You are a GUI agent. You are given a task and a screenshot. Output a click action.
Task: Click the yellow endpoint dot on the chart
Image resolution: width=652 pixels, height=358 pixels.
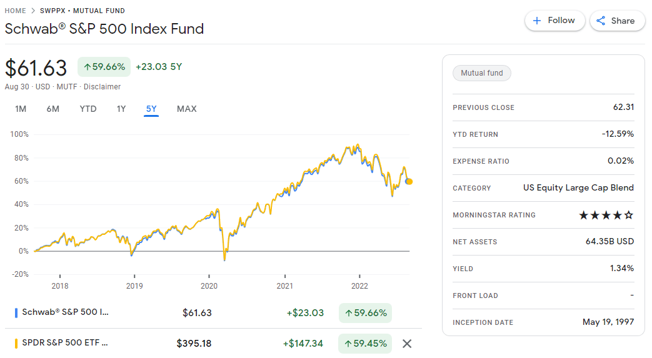(409, 181)
